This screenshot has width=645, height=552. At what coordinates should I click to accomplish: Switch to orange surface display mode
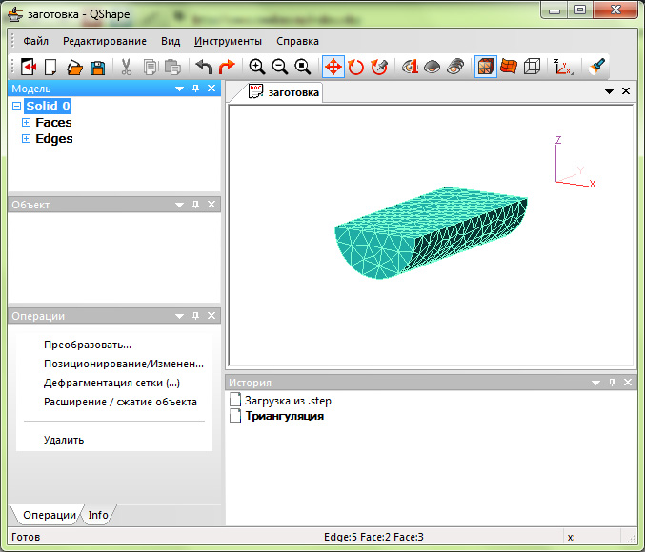click(509, 67)
